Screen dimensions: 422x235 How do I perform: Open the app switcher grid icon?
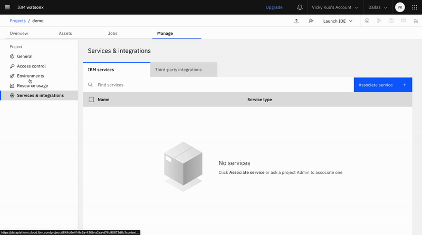[414, 7]
